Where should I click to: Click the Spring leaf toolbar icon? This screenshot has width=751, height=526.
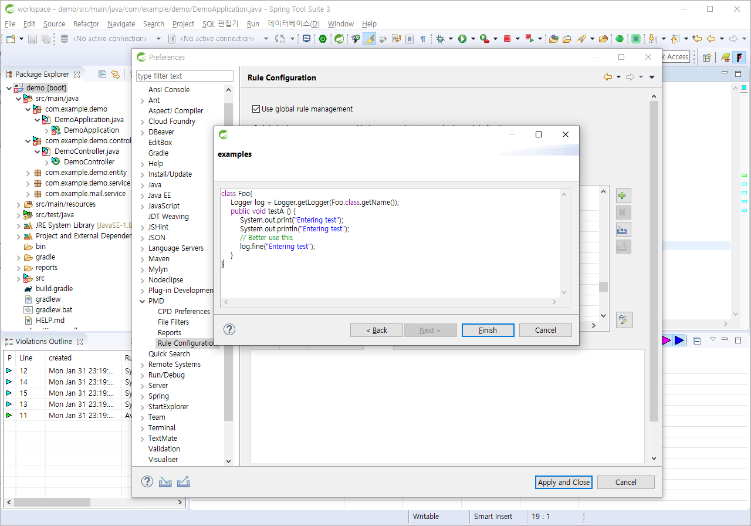pos(339,39)
